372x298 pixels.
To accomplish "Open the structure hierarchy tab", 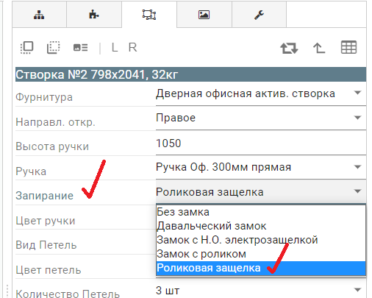I will [x=39, y=15].
